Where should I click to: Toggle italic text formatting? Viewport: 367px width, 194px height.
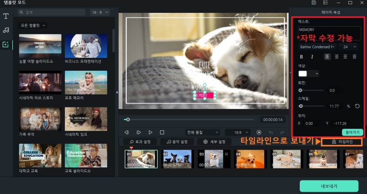point(312,57)
